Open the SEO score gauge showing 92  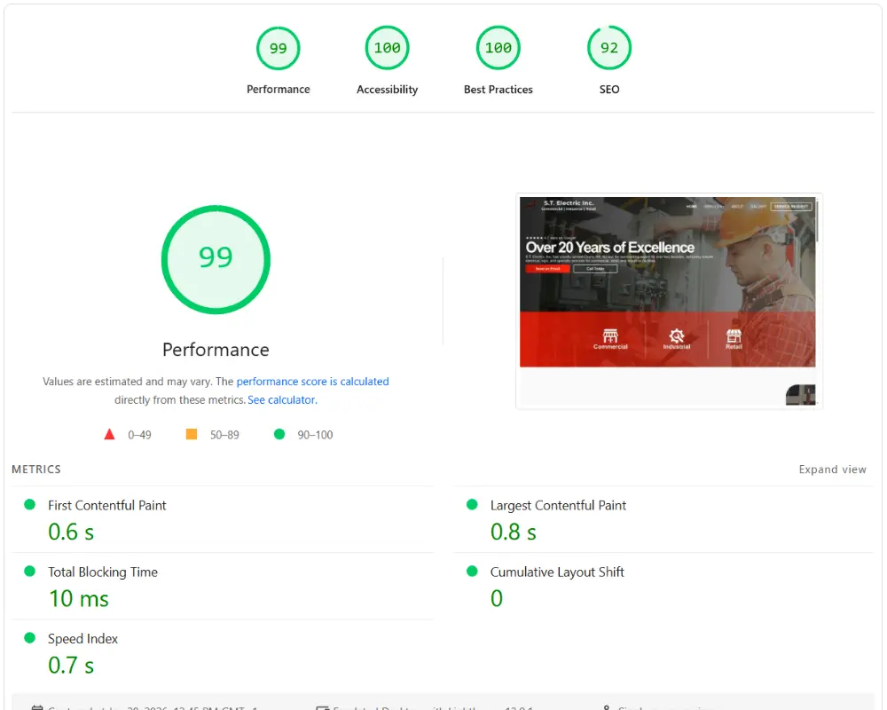608,48
